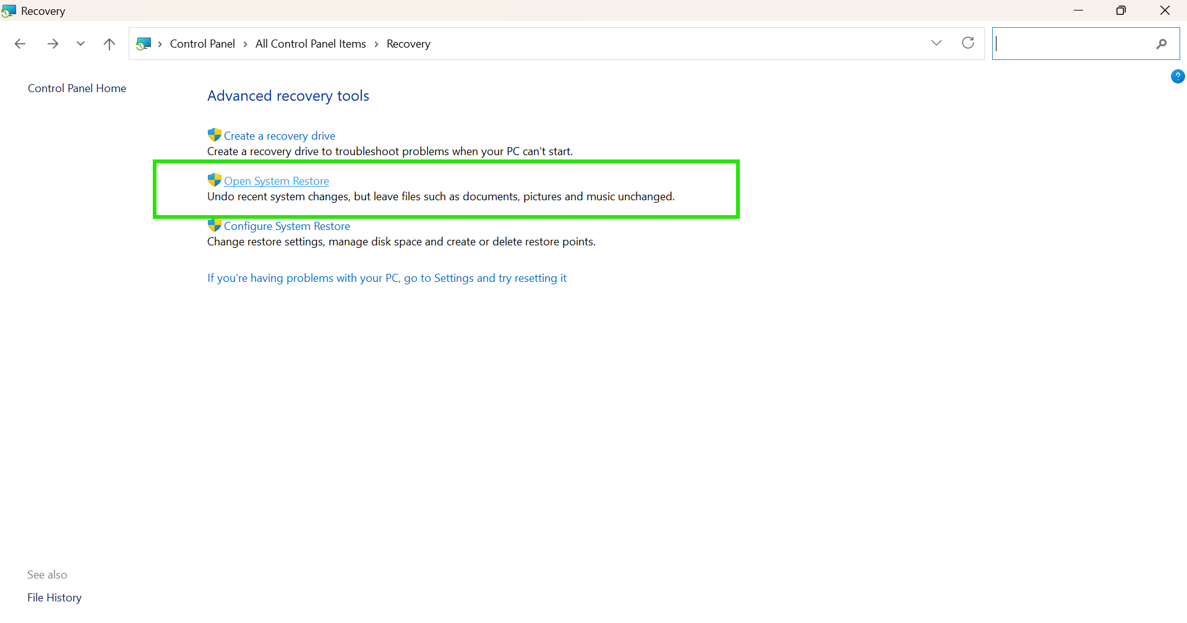
Task: Open the recent locations dropdown chevron
Action: 80,44
